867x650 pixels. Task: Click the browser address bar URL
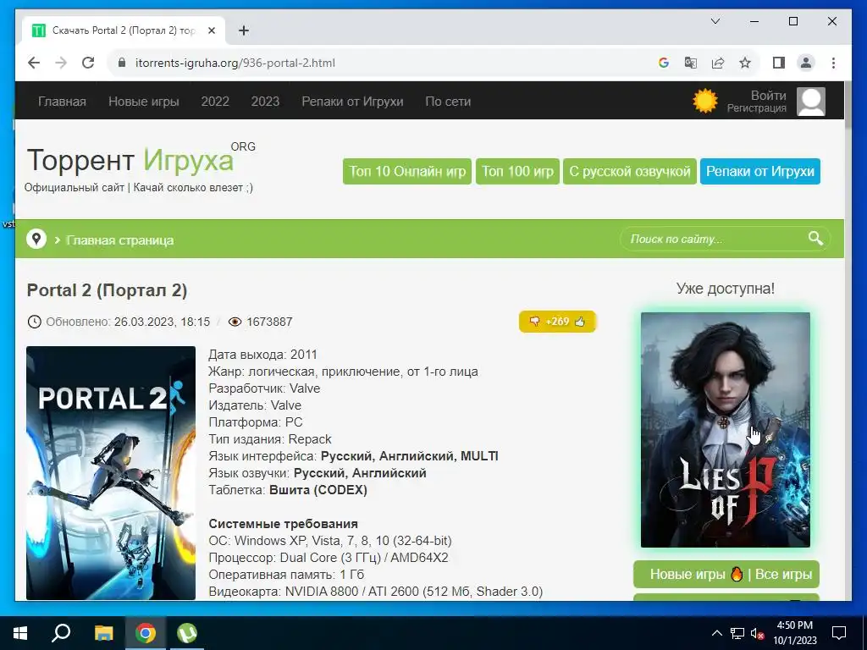(235, 63)
